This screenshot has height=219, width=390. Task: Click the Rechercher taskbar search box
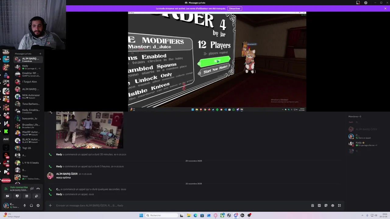[161, 215]
